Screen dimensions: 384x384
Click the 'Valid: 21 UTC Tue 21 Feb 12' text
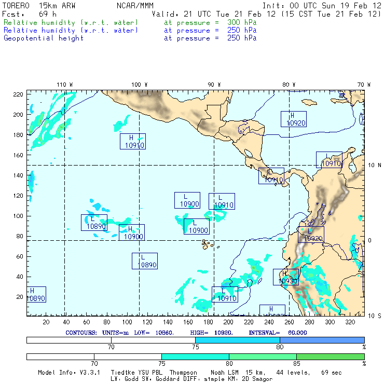pyautogui.click(x=214, y=14)
